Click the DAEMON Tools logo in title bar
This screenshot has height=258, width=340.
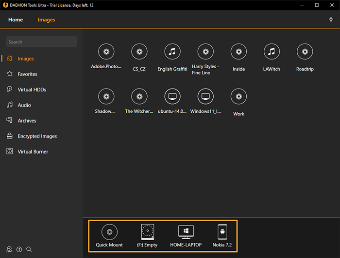click(5, 5)
